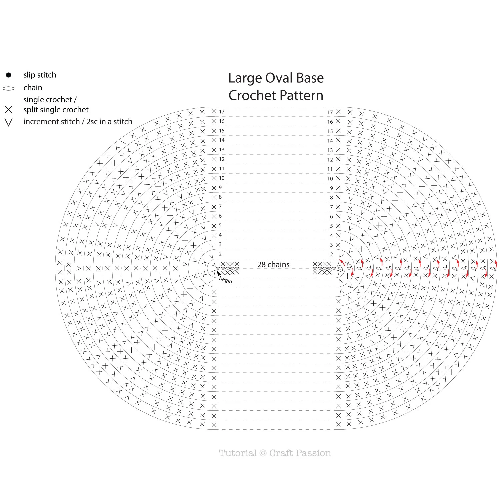
Task: Click row number 10 on the left side
Action: 222,178
